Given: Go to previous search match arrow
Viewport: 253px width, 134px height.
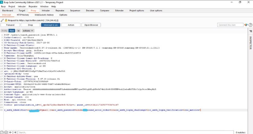Looking at the screenshot, I should pyautogui.click(x=11, y=132).
